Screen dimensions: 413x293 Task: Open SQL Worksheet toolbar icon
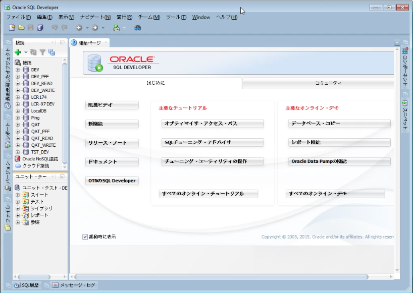point(117,28)
